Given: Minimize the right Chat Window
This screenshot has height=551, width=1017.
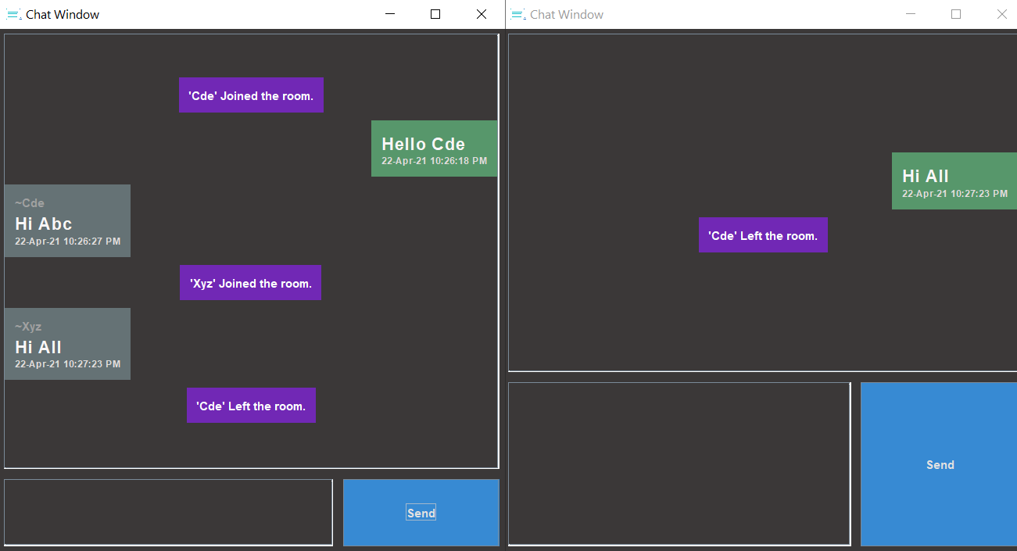Looking at the screenshot, I should pyautogui.click(x=909, y=13).
